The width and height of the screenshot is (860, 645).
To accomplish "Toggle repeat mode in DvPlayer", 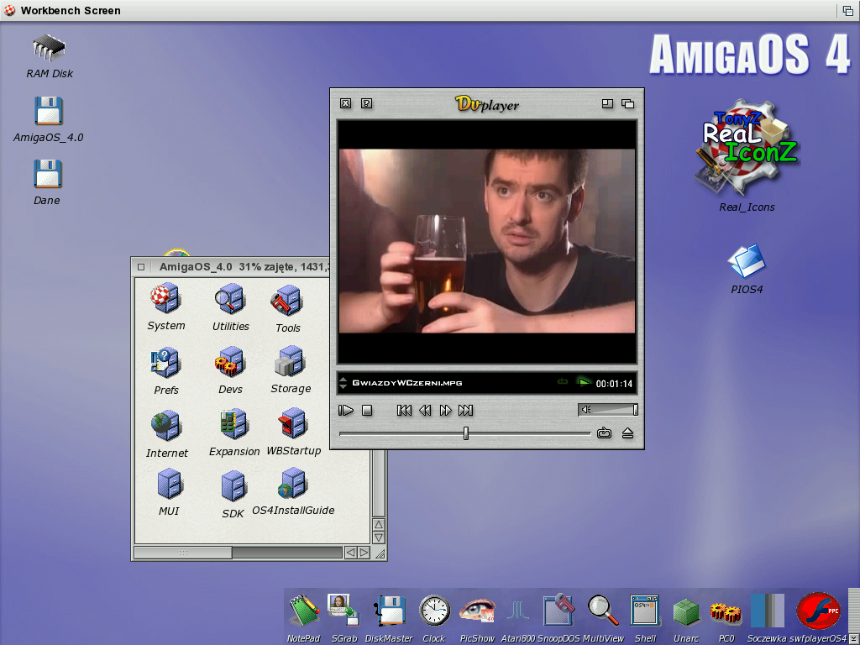I will click(x=604, y=433).
